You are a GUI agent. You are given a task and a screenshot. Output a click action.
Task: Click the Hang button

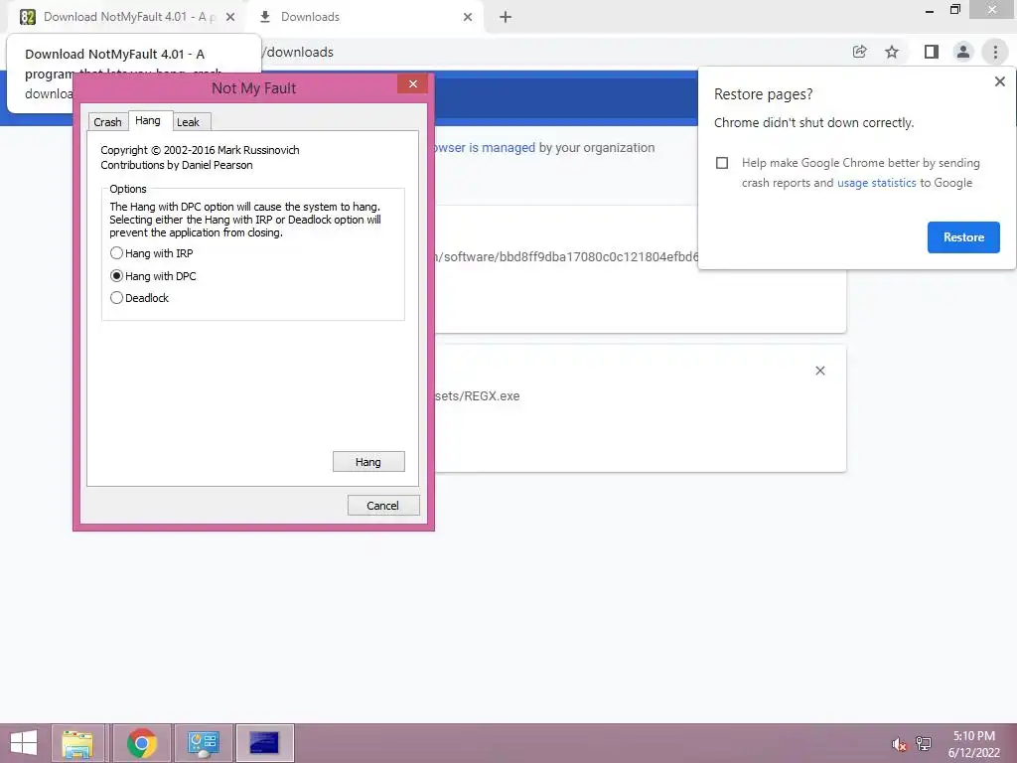pos(368,461)
